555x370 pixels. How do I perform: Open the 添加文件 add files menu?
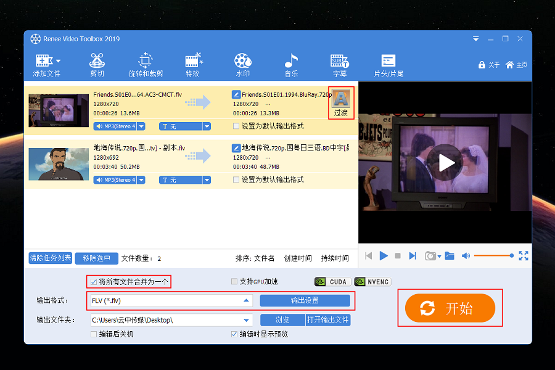[47, 65]
